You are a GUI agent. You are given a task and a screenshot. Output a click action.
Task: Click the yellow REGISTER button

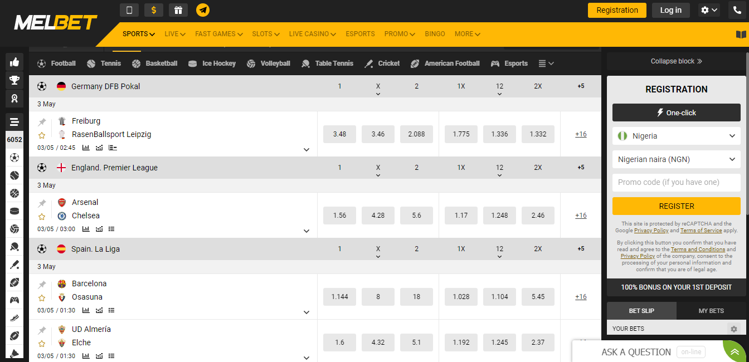pyautogui.click(x=677, y=206)
